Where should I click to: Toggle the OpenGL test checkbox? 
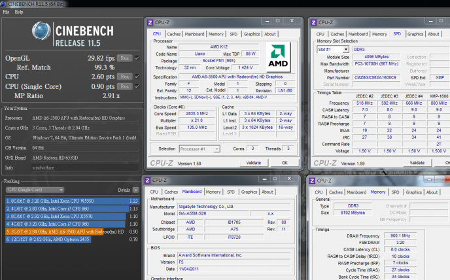point(137,58)
